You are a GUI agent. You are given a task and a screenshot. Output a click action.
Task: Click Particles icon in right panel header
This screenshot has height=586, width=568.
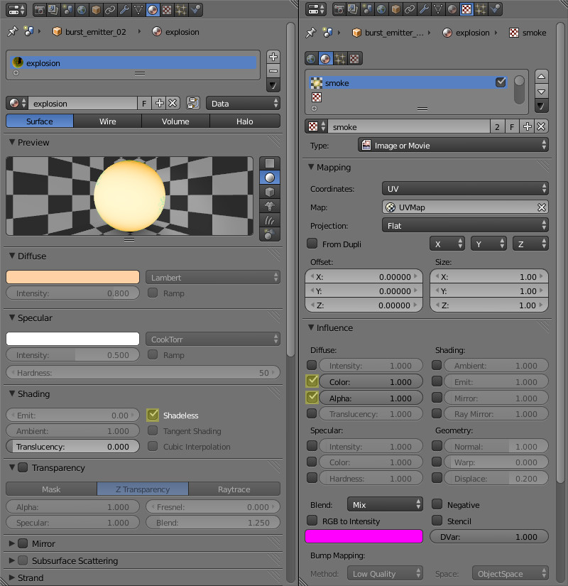[481, 10]
